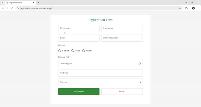Focus the Mobile Number input field
201x107 pixels.
pyautogui.click(x=122, y=38)
